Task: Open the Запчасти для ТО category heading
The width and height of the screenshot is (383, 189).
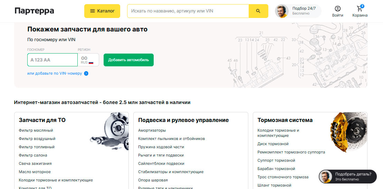Action: coord(42,120)
